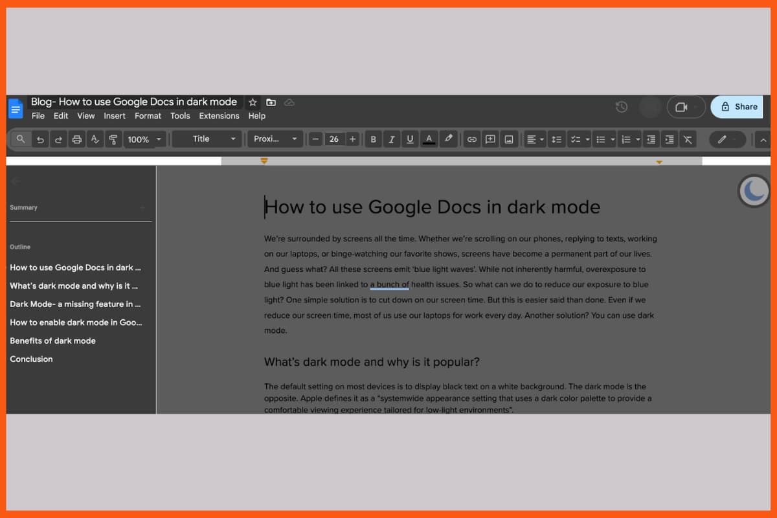This screenshot has width=777, height=518.
Task: Go to 'Conclusion' outline item
Action: pyautogui.click(x=31, y=359)
